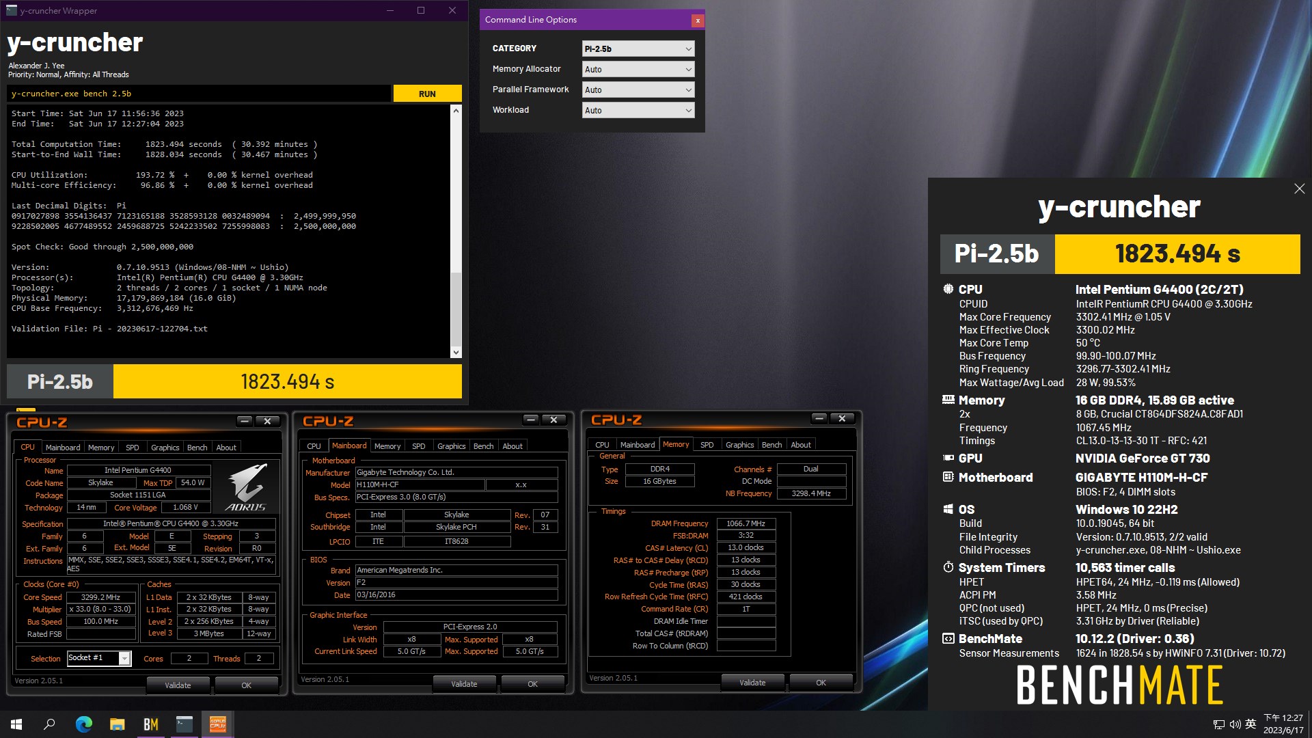Click the Windows 10 22H2 OS text
This screenshot has height=738, width=1312.
pyautogui.click(x=1126, y=509)
